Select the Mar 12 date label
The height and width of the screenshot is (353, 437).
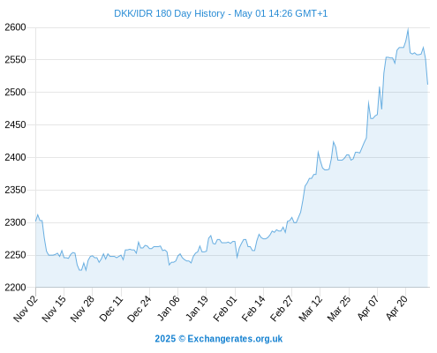[311, 308]
